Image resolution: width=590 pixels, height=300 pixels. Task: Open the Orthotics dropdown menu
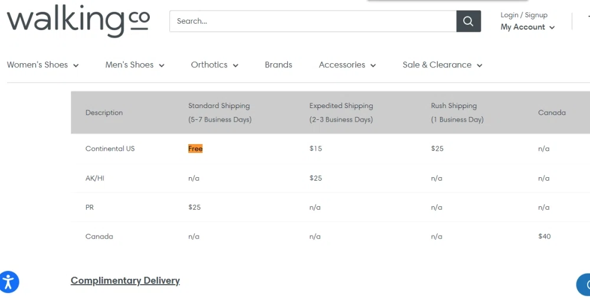click(214, 65)
